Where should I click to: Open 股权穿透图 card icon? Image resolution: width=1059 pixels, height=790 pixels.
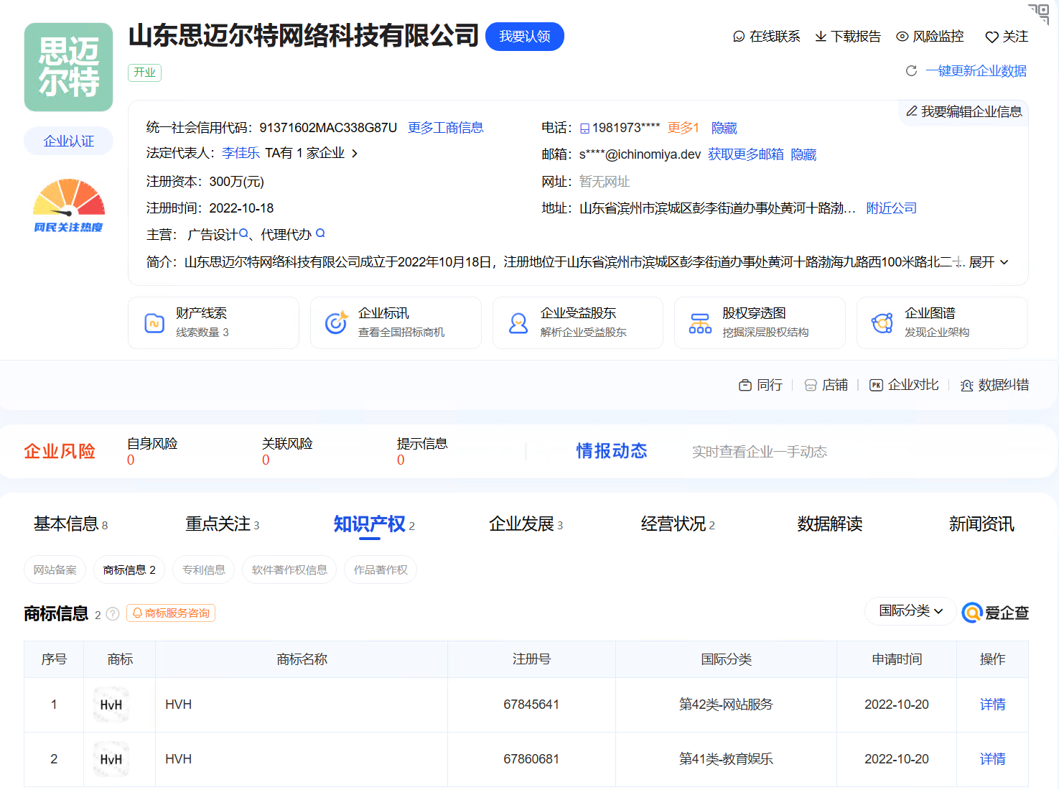pos(700,323)
